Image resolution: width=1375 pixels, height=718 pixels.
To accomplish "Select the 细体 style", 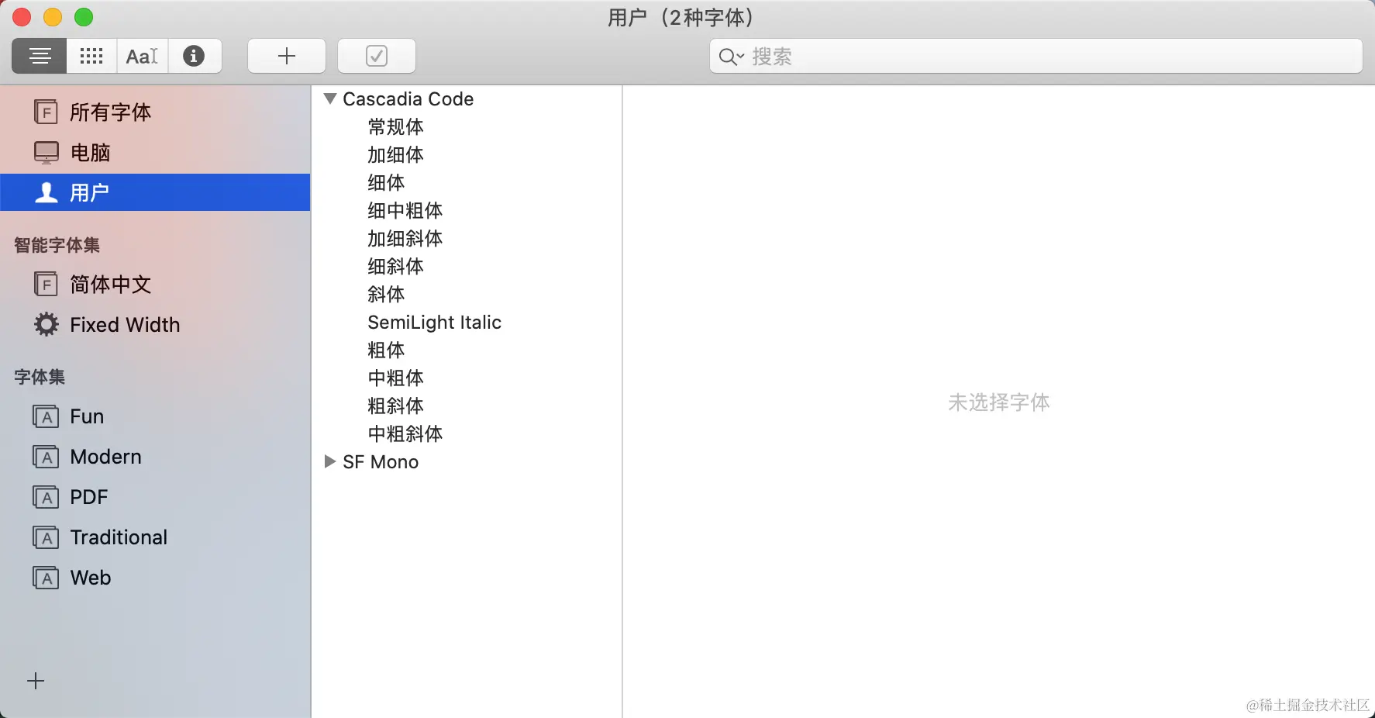I will 386,182.
